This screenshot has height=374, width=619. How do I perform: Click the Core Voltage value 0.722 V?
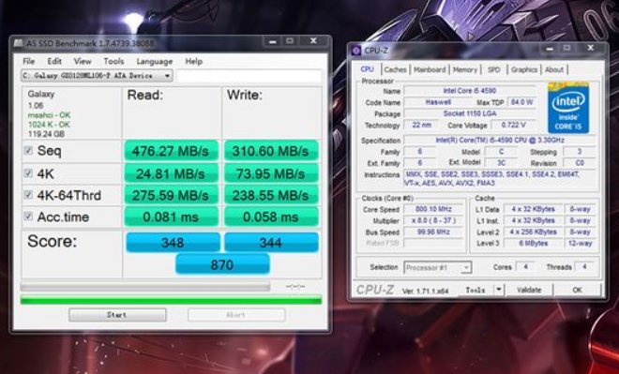click(514, 125)
